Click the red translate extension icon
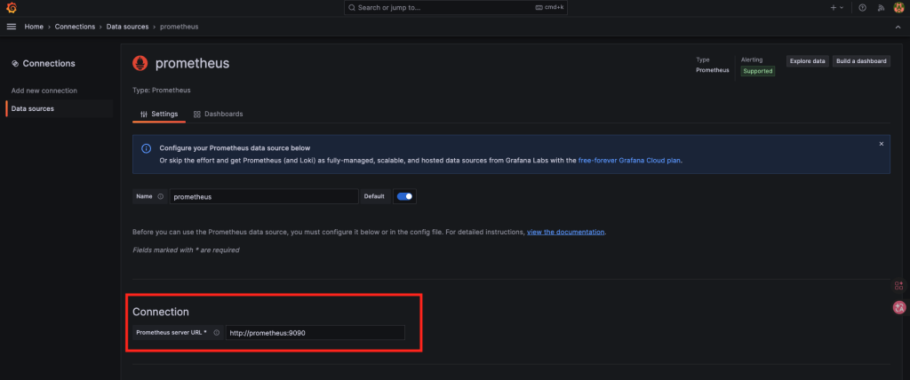Screen dimensions: 910x380 [x=899, y=307]
